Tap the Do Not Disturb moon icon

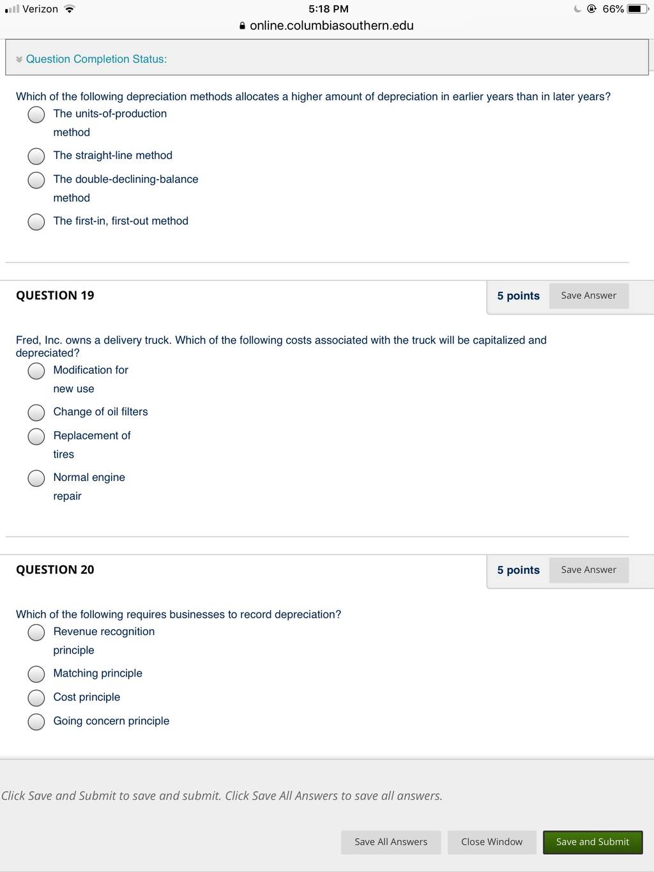pyautogui.click(x=577, y=9)
